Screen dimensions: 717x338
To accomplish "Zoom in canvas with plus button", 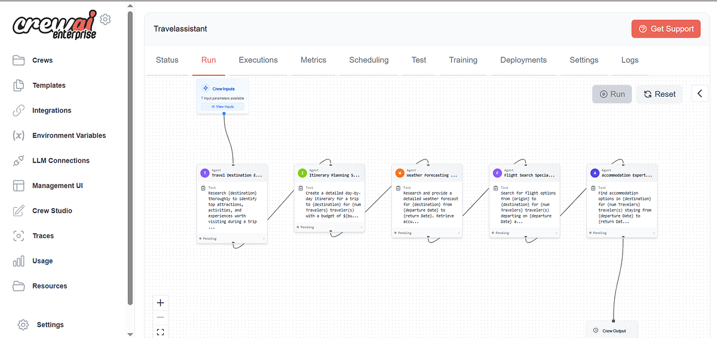I will pos(160,303).
